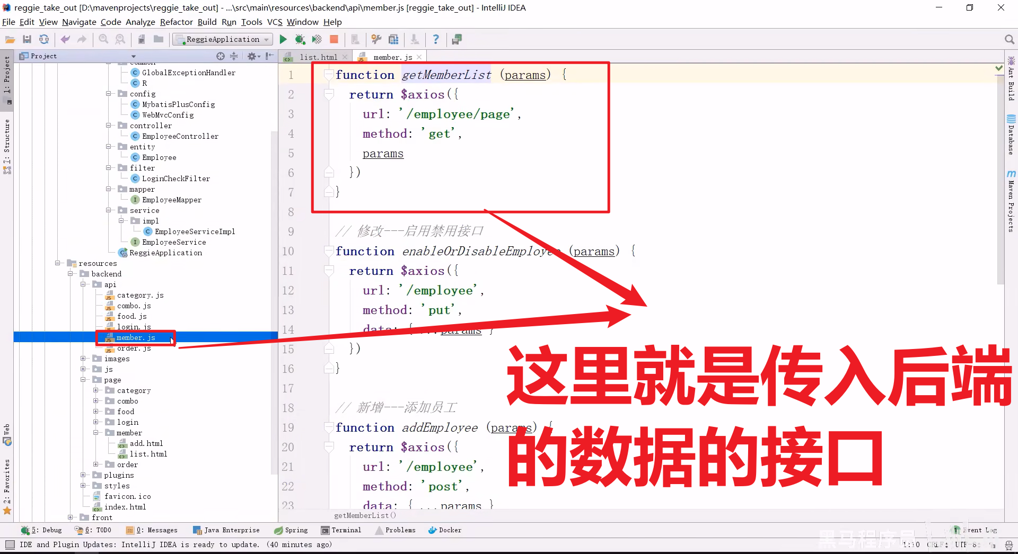Select EmployeeServiceImpl class in tree
This screenshot has height=554, width=1018.
195,231
